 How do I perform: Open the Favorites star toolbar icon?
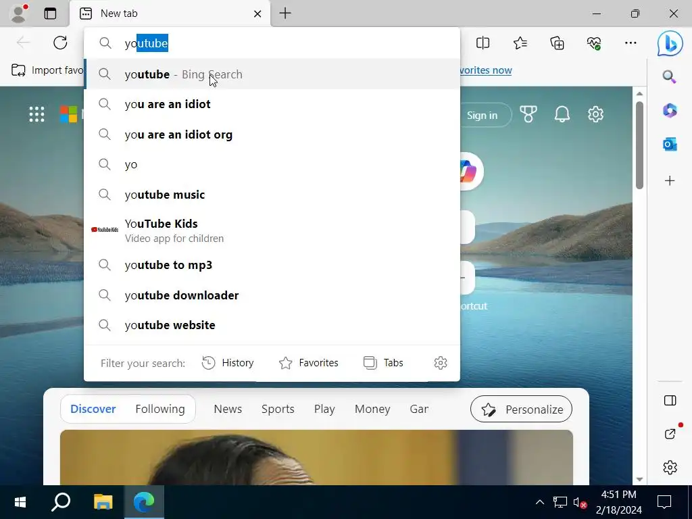tap(520, 43)
